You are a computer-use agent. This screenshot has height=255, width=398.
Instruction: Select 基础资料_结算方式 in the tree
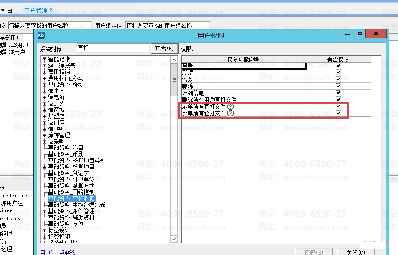71,186
